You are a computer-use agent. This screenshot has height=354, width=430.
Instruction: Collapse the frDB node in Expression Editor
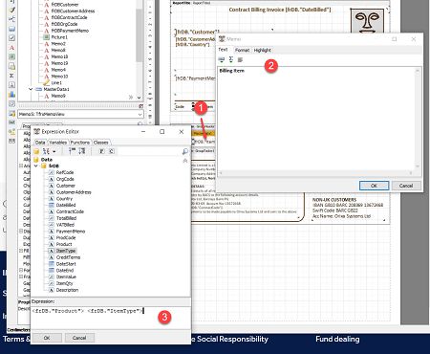pos(36,166)
